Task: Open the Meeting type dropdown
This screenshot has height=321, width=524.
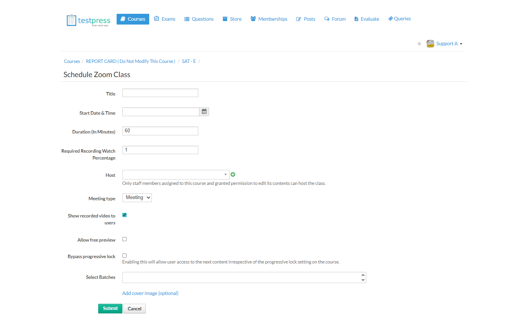Action: point(137,198)
